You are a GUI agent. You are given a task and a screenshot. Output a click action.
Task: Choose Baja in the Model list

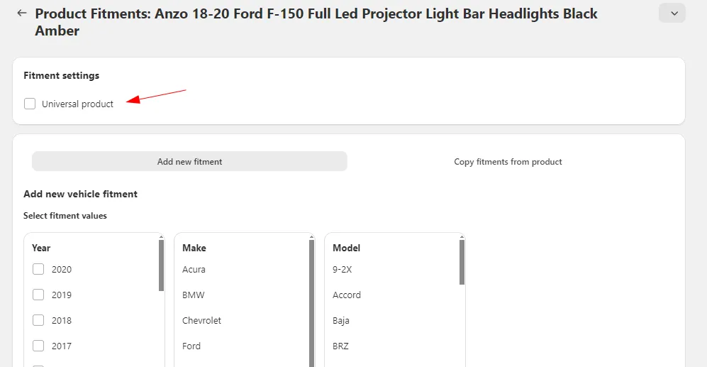tap(342, 321)
